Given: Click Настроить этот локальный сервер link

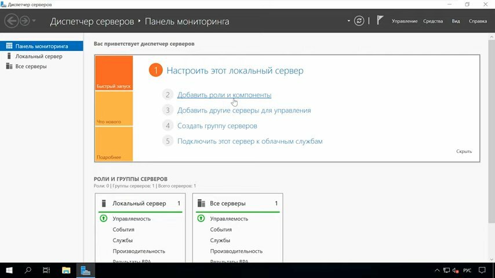Looking at the screenshot, I should (235, 70).
